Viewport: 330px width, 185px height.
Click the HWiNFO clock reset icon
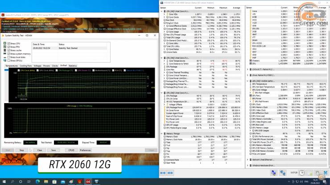click(x=302, y=173)
